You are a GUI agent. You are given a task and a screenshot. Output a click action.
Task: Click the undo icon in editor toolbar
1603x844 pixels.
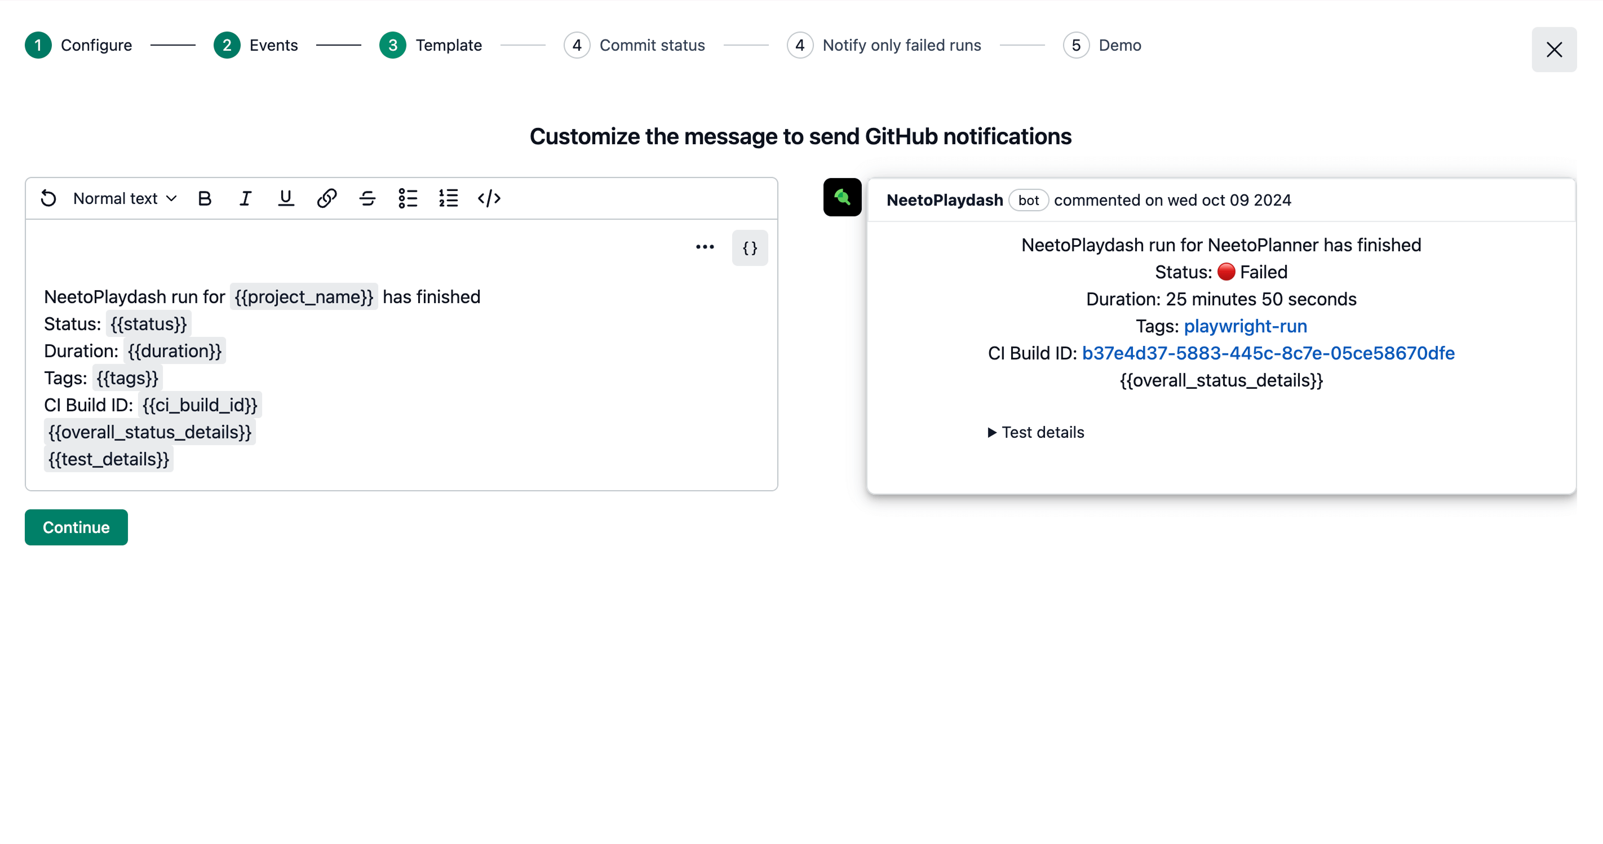(x=48, y=198)
